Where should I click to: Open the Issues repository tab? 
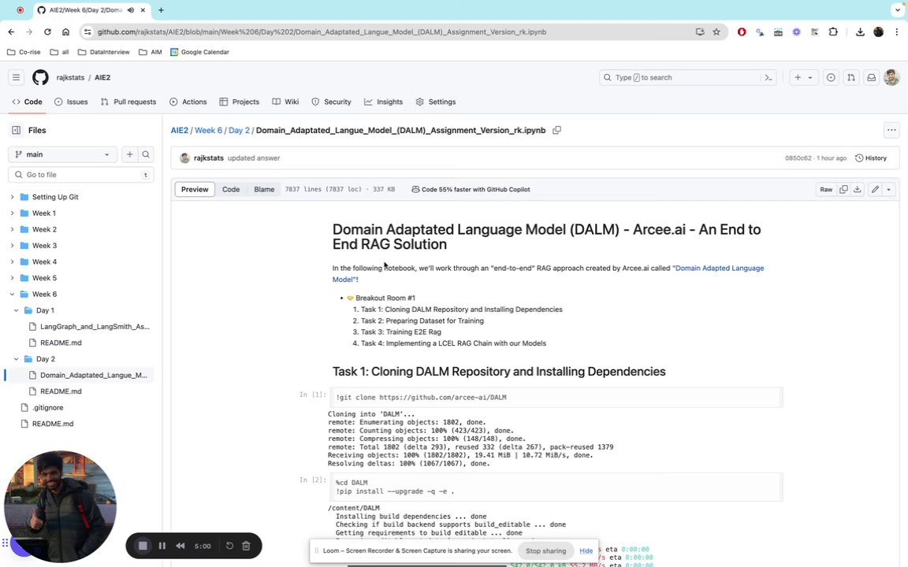point(71,102)
